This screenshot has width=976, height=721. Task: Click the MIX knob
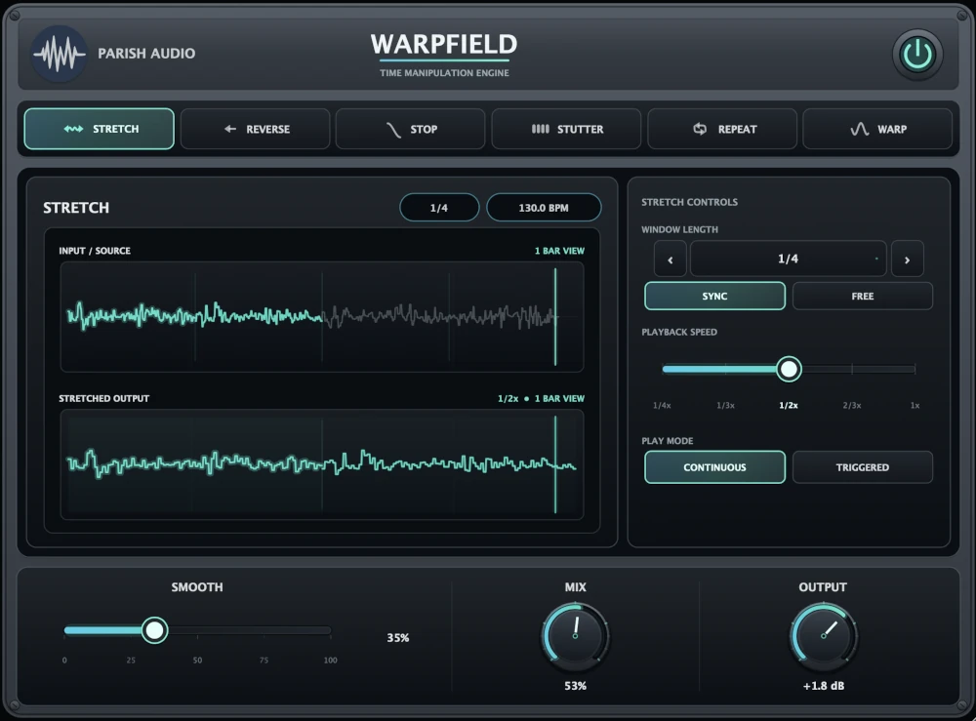point(575,636)
